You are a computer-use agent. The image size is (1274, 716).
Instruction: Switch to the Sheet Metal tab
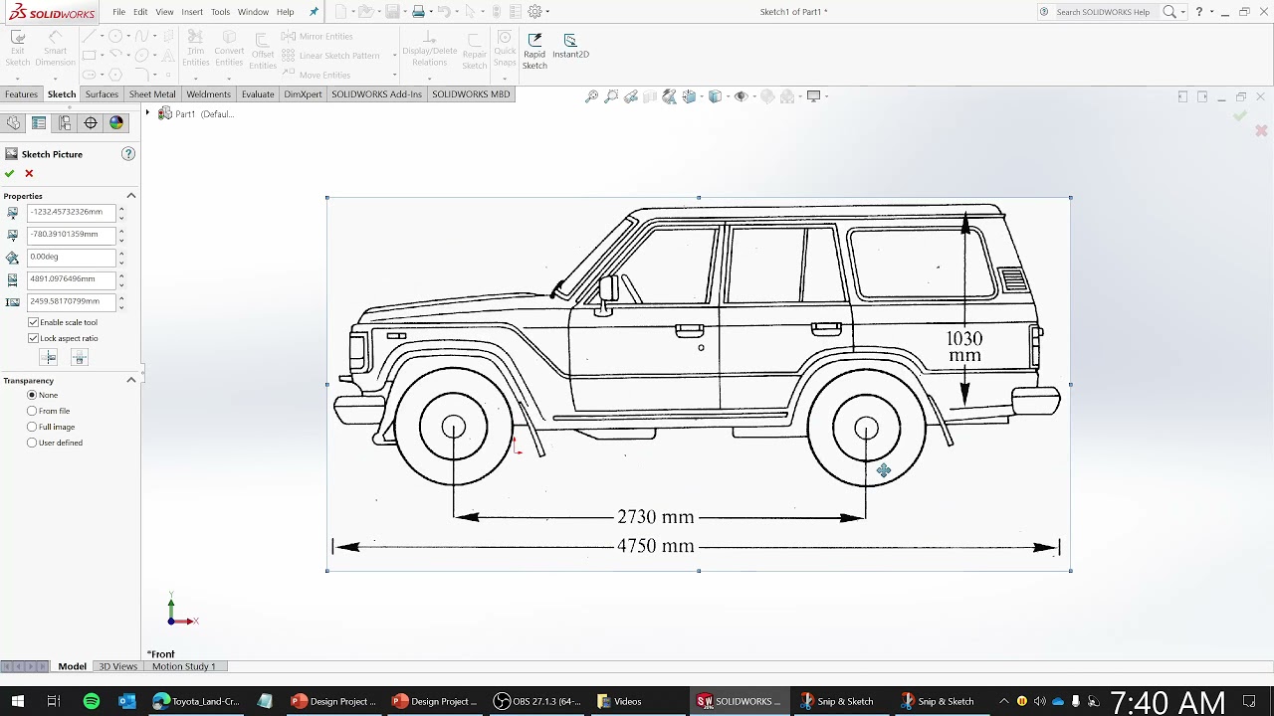tap(152, 94)
